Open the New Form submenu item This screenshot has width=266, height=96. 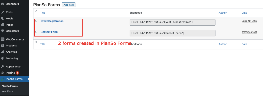[x=7, y=91]
